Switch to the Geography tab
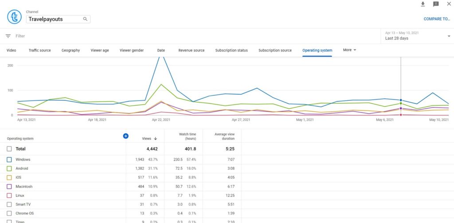Image resolution: width=454 pixels, height=223 pixels. (x=70, y=50)
